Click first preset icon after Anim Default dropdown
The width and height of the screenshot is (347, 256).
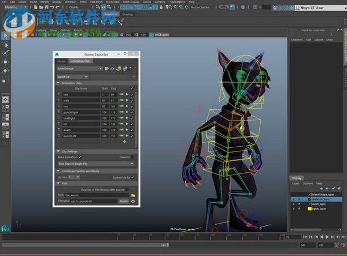pyautogui.click(x=106, y=69)
